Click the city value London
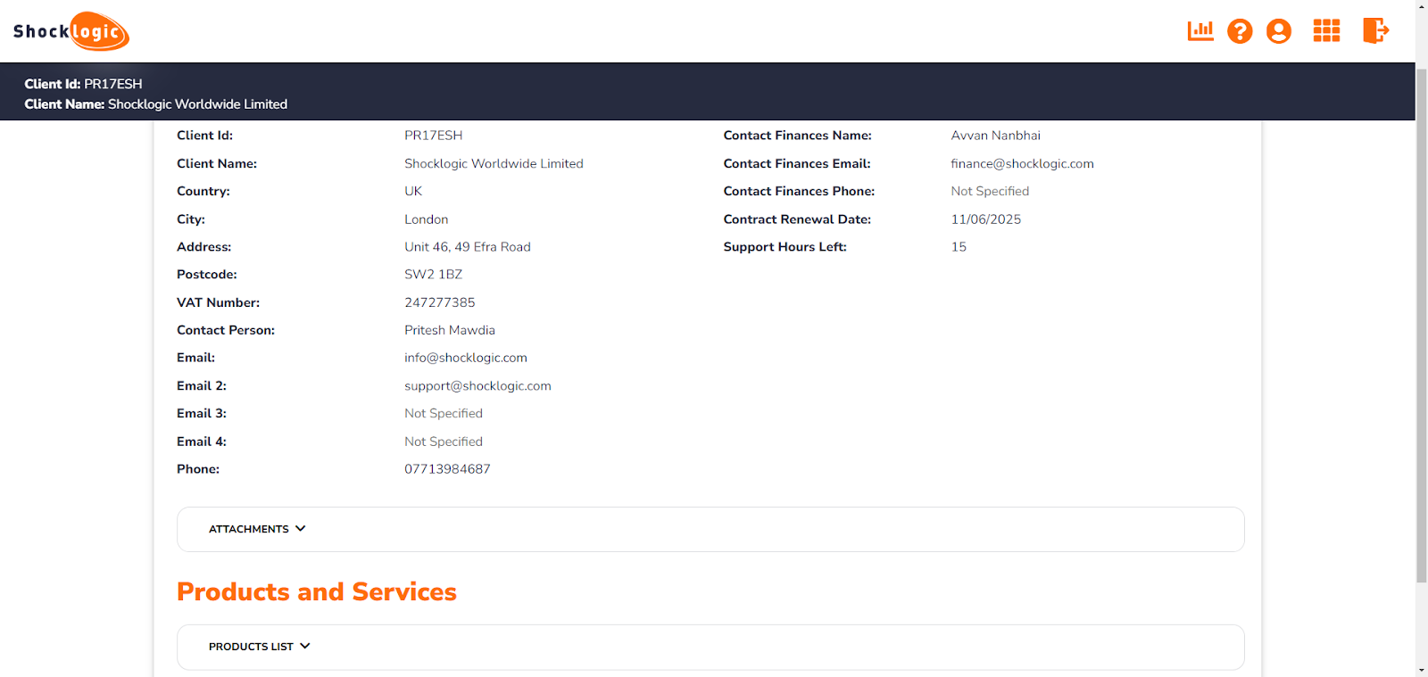1428x677 pixels. 426,219
